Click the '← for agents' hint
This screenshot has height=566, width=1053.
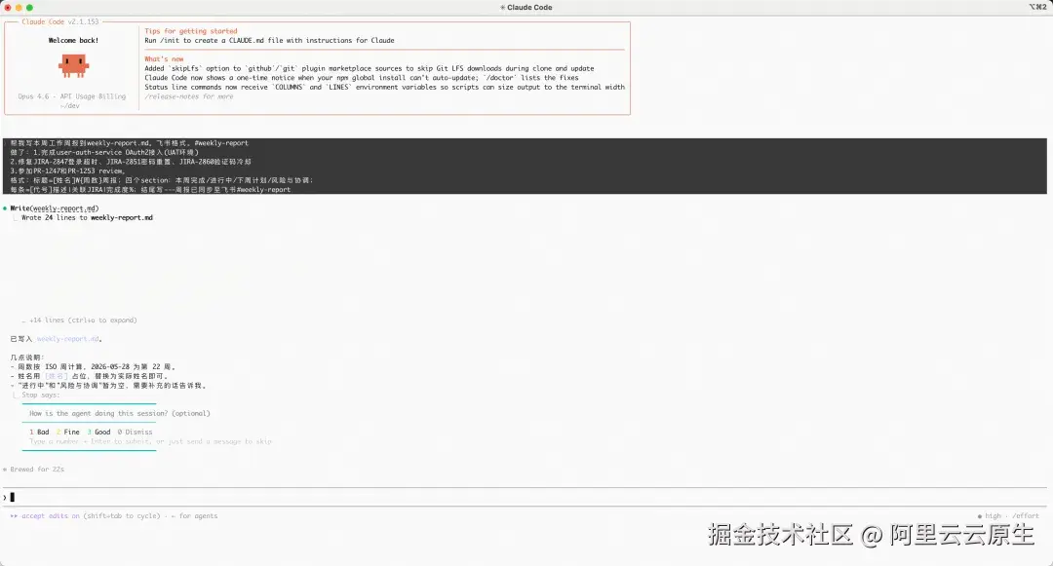pyautogui.click(x=194, y=515)
